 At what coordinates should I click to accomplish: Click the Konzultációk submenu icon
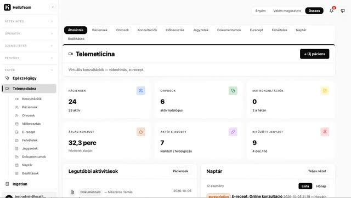point(17,99)
